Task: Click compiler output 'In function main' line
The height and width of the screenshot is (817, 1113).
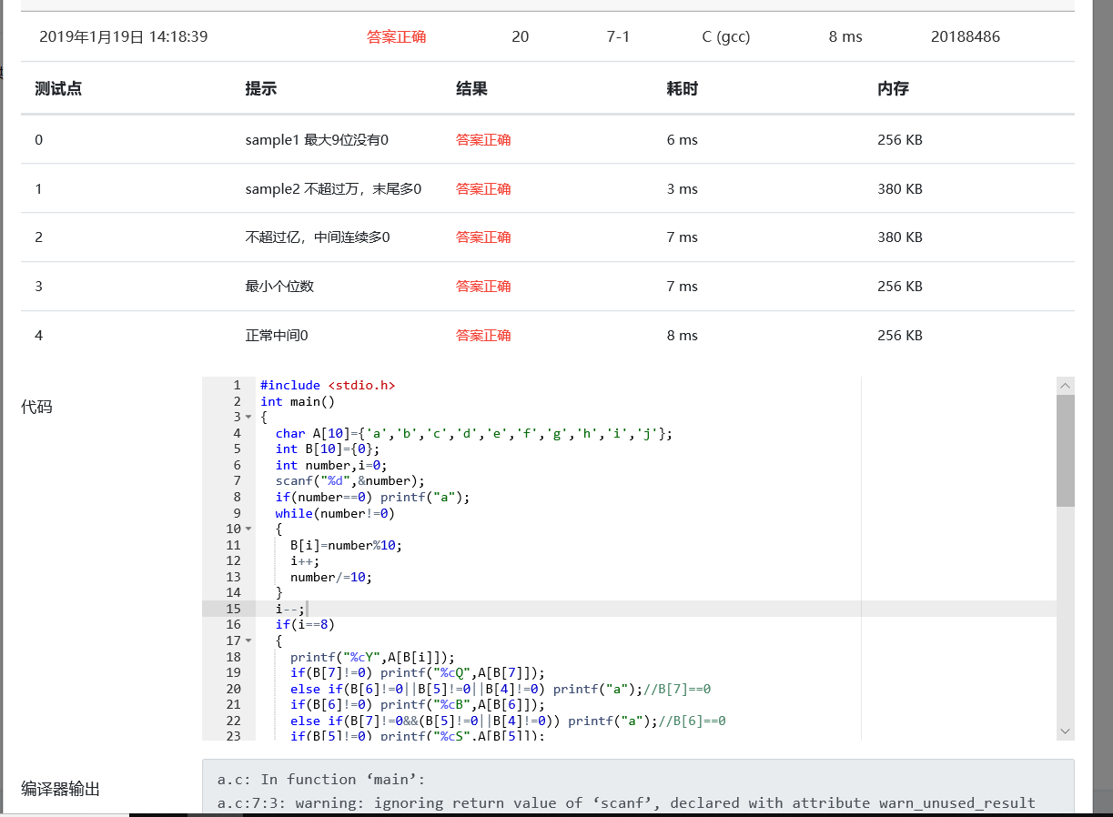Action: 321,780
